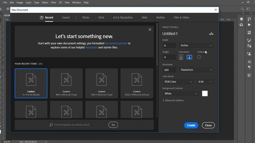The image size is (255, 143).
Task: Open the width units Inches dropdown
Action: click(x=196, y=45)
